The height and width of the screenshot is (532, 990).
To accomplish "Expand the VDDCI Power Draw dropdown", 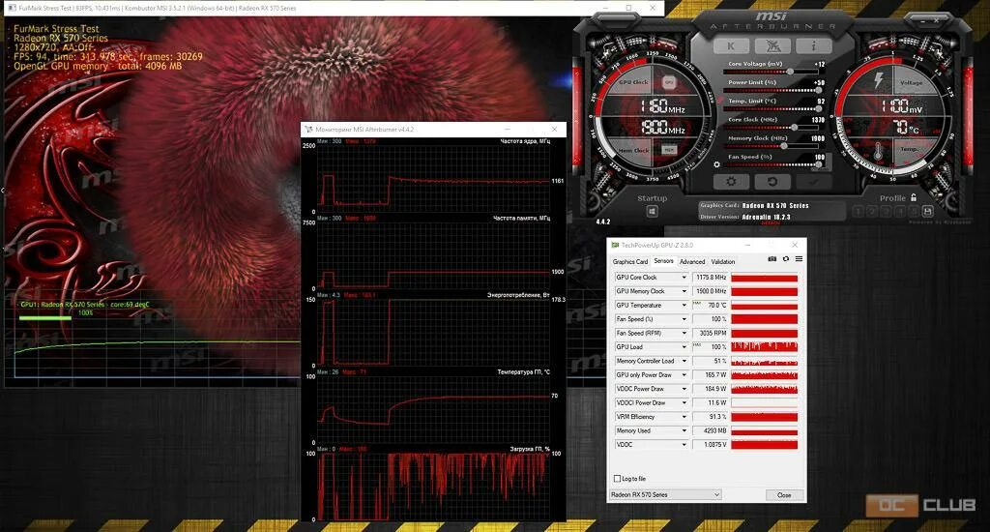I will point(684,402).
